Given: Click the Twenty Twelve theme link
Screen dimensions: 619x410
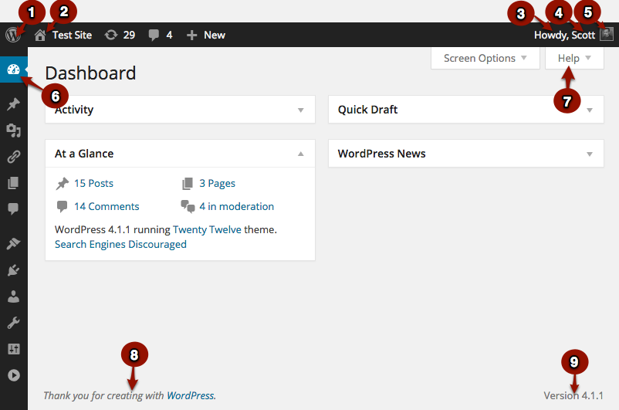Looking at the screenshot, I should pos(207,229).
